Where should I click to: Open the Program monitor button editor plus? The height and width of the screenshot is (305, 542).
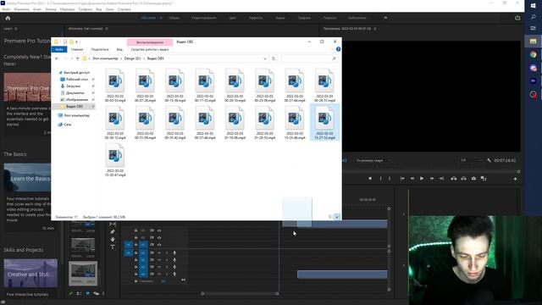(515, 179)
